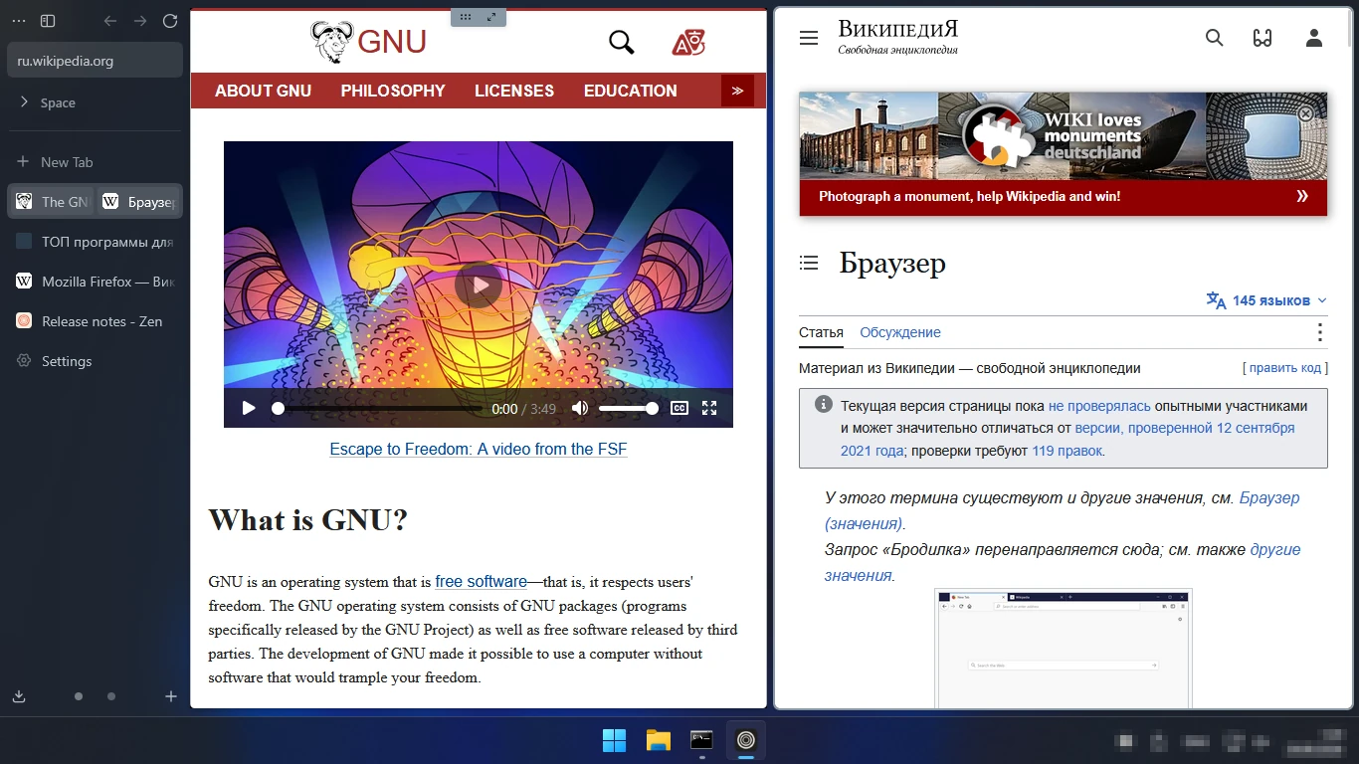Open версии, проверенной 12 сентября link
Viewport: 1359px width, 764px height.
point(1185,428)
